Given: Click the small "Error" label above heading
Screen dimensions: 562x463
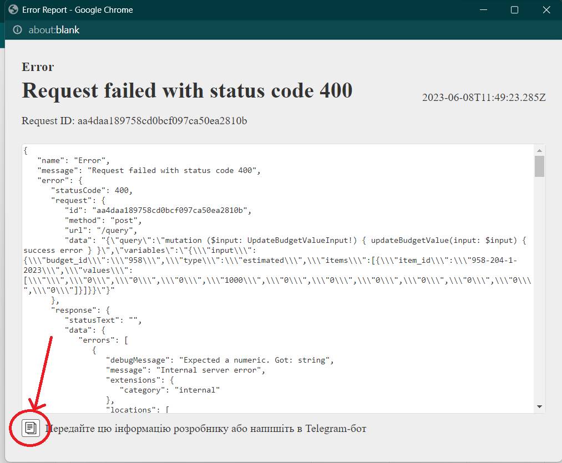Looking at the screenshot, I should pos(38,67).
